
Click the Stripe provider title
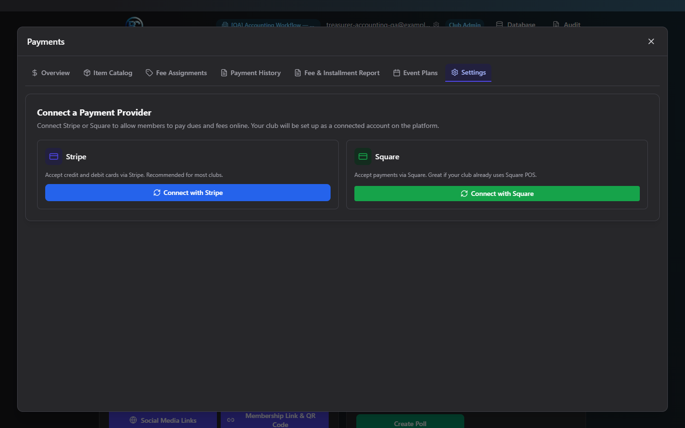point(76,156)
